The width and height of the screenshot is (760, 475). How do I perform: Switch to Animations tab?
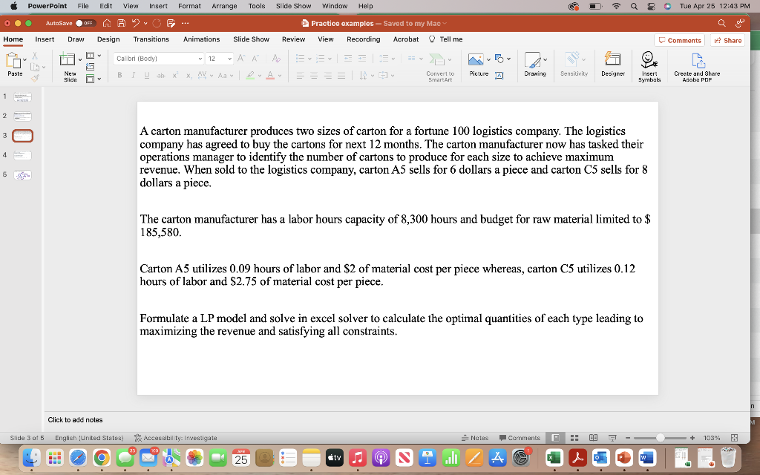(201, 39)
